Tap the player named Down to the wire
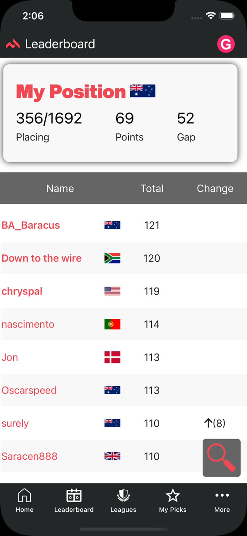The image size is (247, 536). coord(41,258)
